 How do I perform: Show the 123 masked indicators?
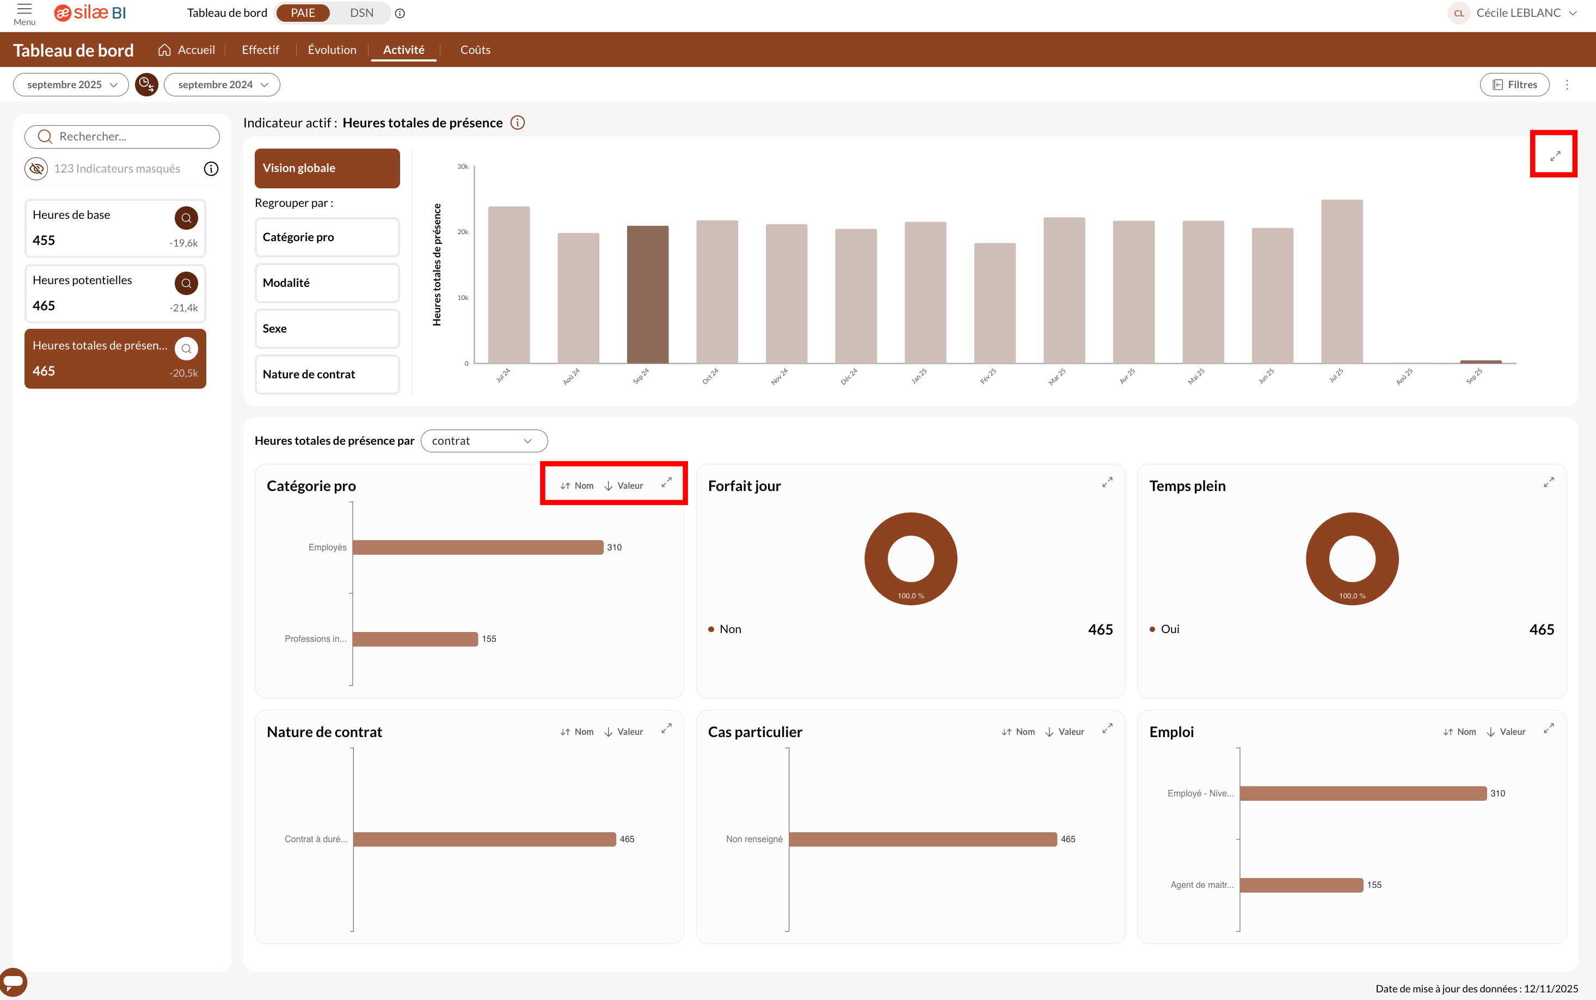(37, 169)
